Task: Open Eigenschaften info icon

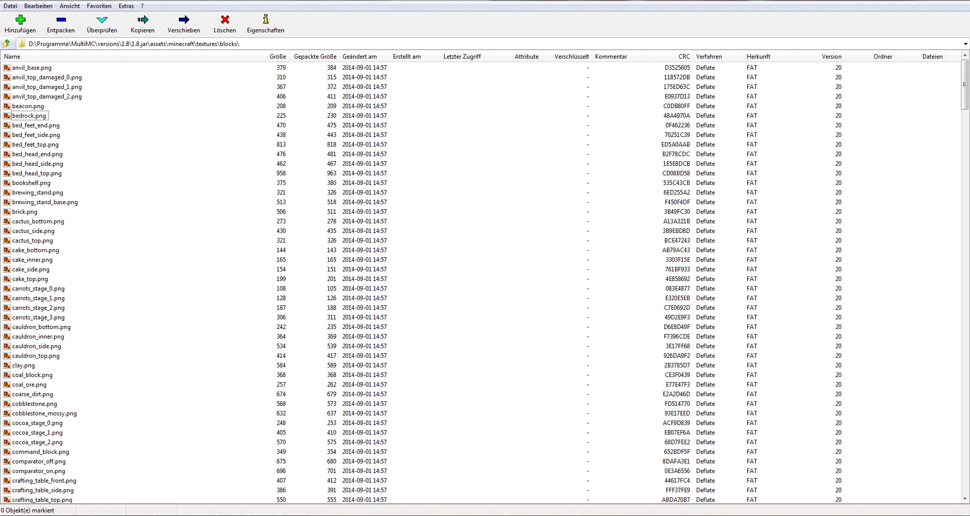Action: [x=266, y=19]
